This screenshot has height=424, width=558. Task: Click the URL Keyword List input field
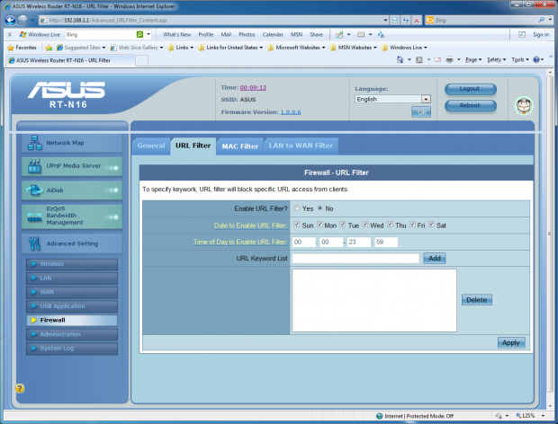355,258
